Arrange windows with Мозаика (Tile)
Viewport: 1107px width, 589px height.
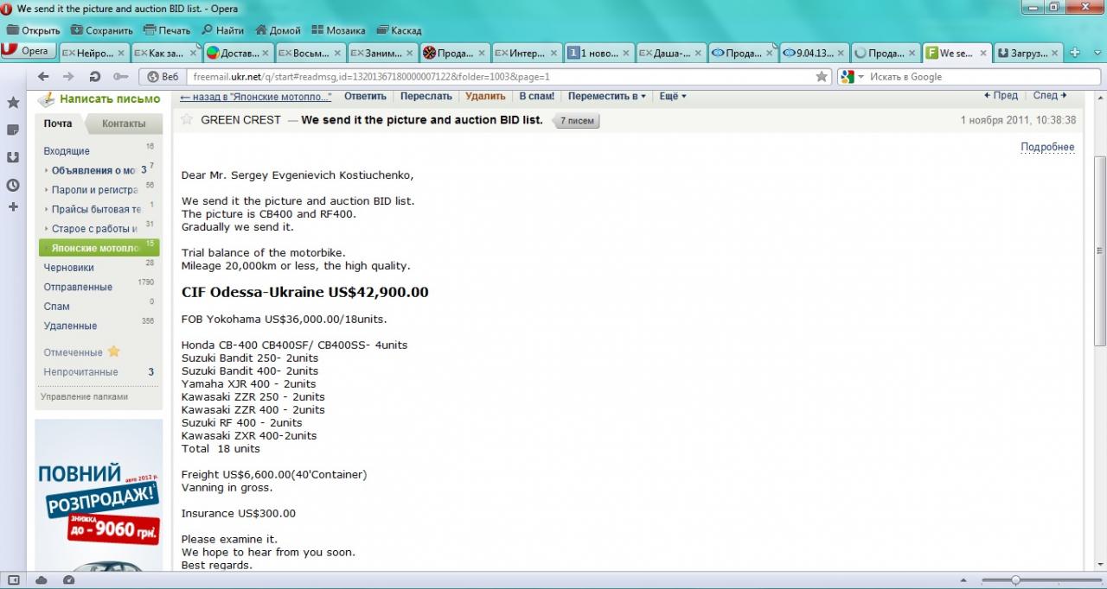click(338, 30)
